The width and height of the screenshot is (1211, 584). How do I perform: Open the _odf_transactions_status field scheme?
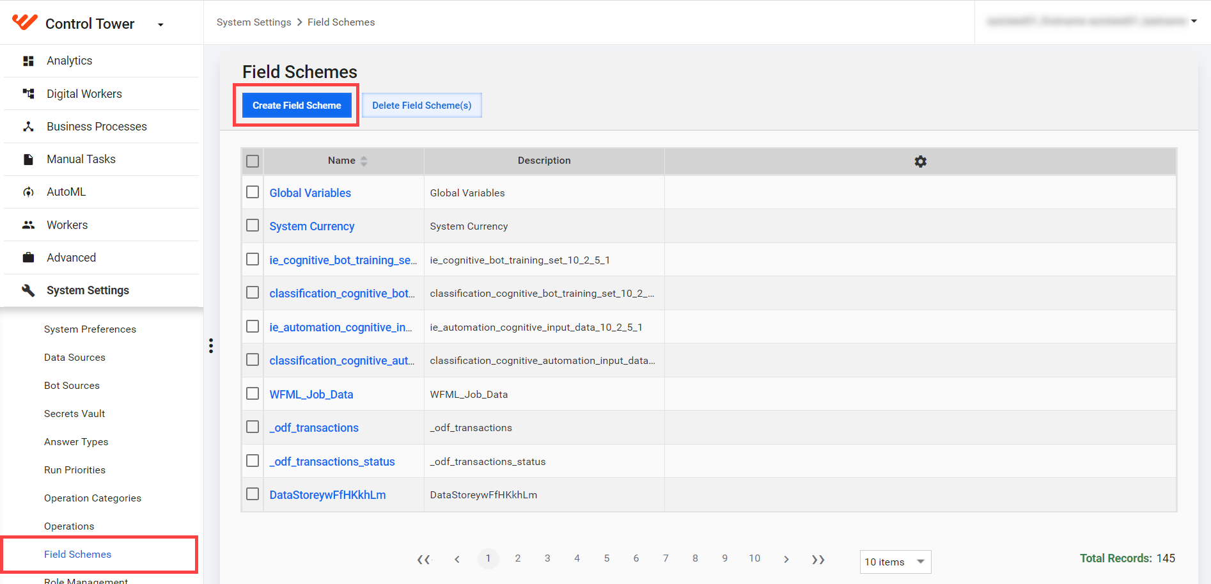(x=332, y=462)
